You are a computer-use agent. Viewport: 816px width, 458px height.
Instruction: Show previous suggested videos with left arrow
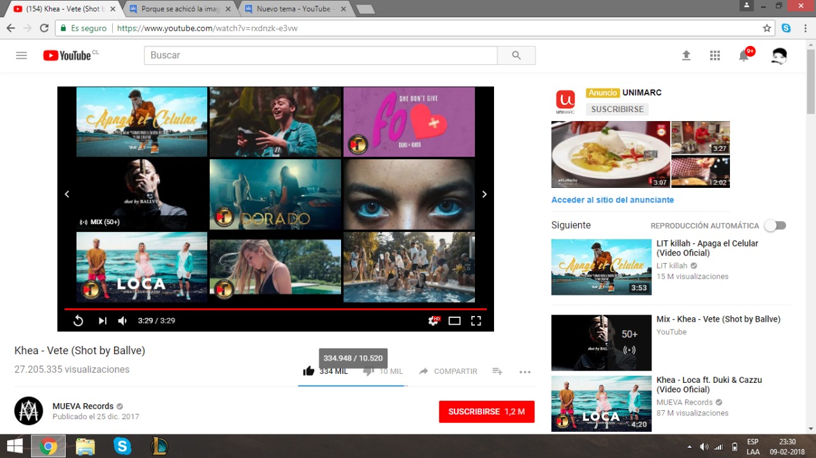67,194
